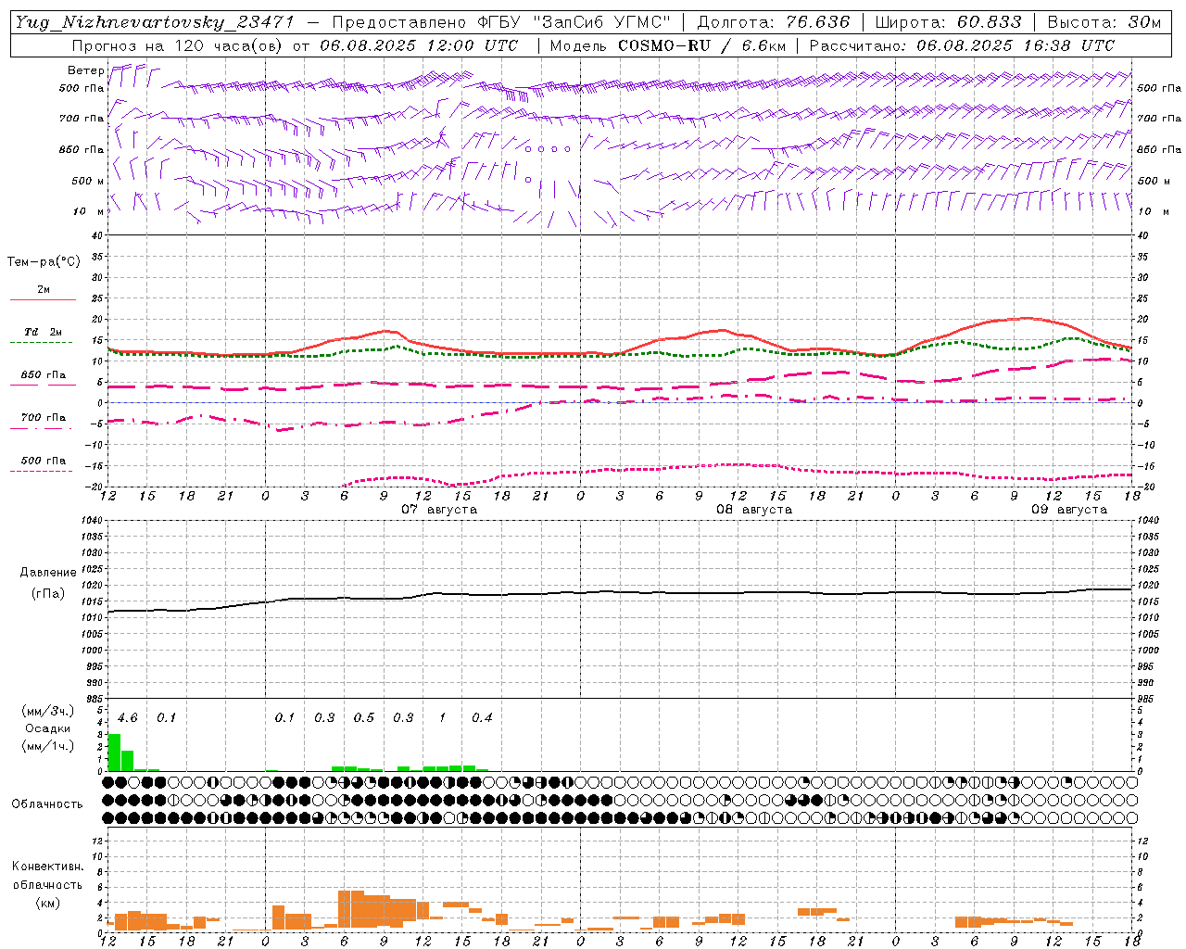The width and height of the screenshot is (1186, 949).
Task: Click the Рассчитано timestamp 06.08.2025 16:38 UTC
Action: [1016, 45]
